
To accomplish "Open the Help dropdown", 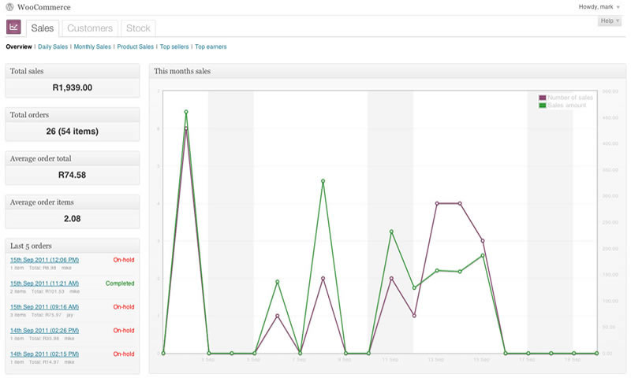I will pos(610,20).
